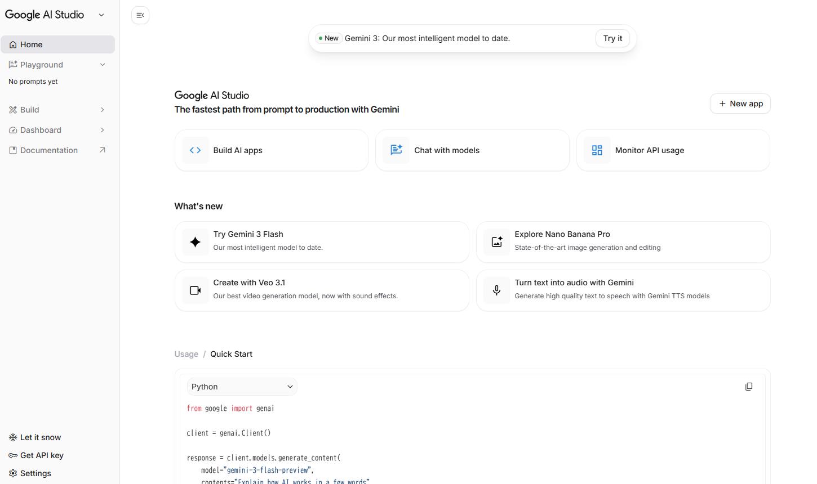Click the Get API key icon
817x484 pixels.
coord(12,455)
